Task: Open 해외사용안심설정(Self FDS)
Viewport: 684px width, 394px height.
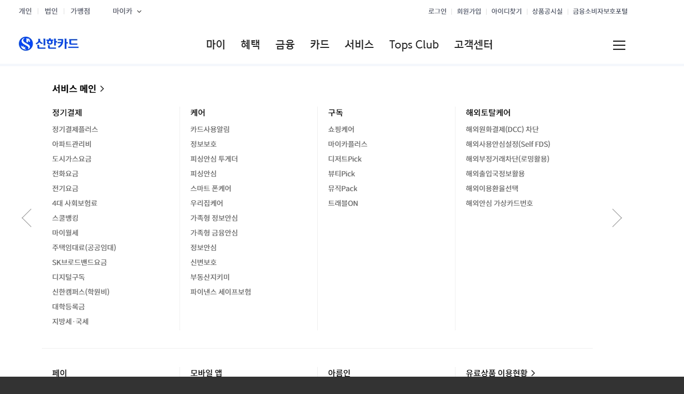Action: point(508,144)
